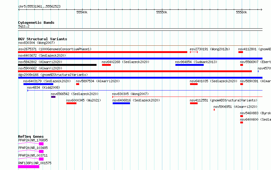The image size is (271, 170).
Task: Click the nsv5906951 (Almarri2020) label
Action: coord(235,107)
